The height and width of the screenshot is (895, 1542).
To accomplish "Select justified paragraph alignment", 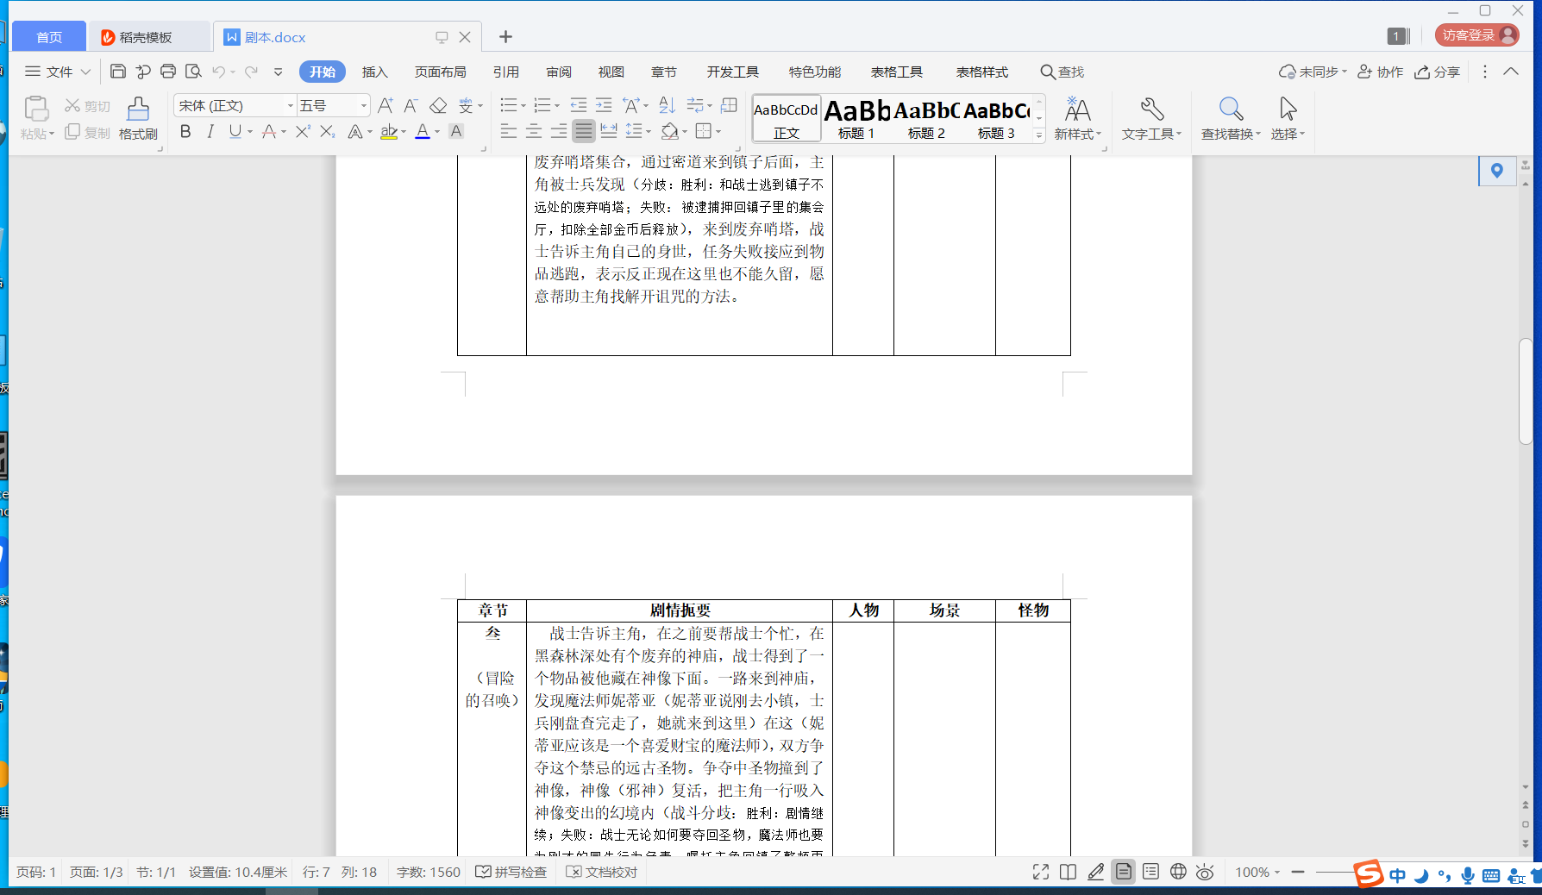I will coord(584,131).
